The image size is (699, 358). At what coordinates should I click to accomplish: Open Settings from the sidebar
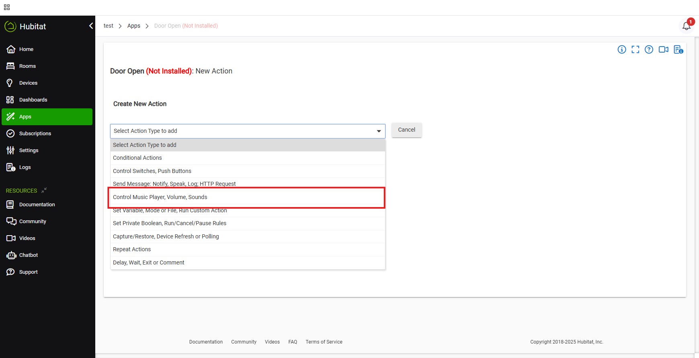(29, 151)
